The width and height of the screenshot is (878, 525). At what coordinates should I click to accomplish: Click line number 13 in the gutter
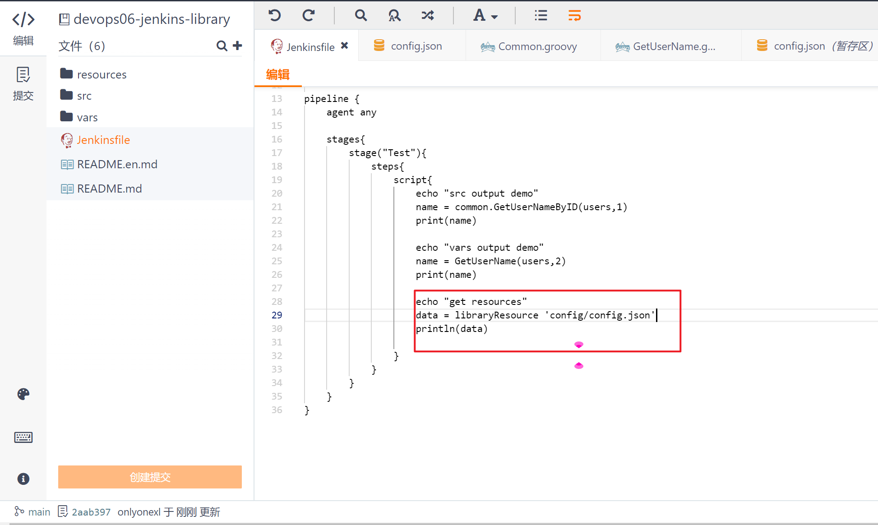(x=277, y=99)
